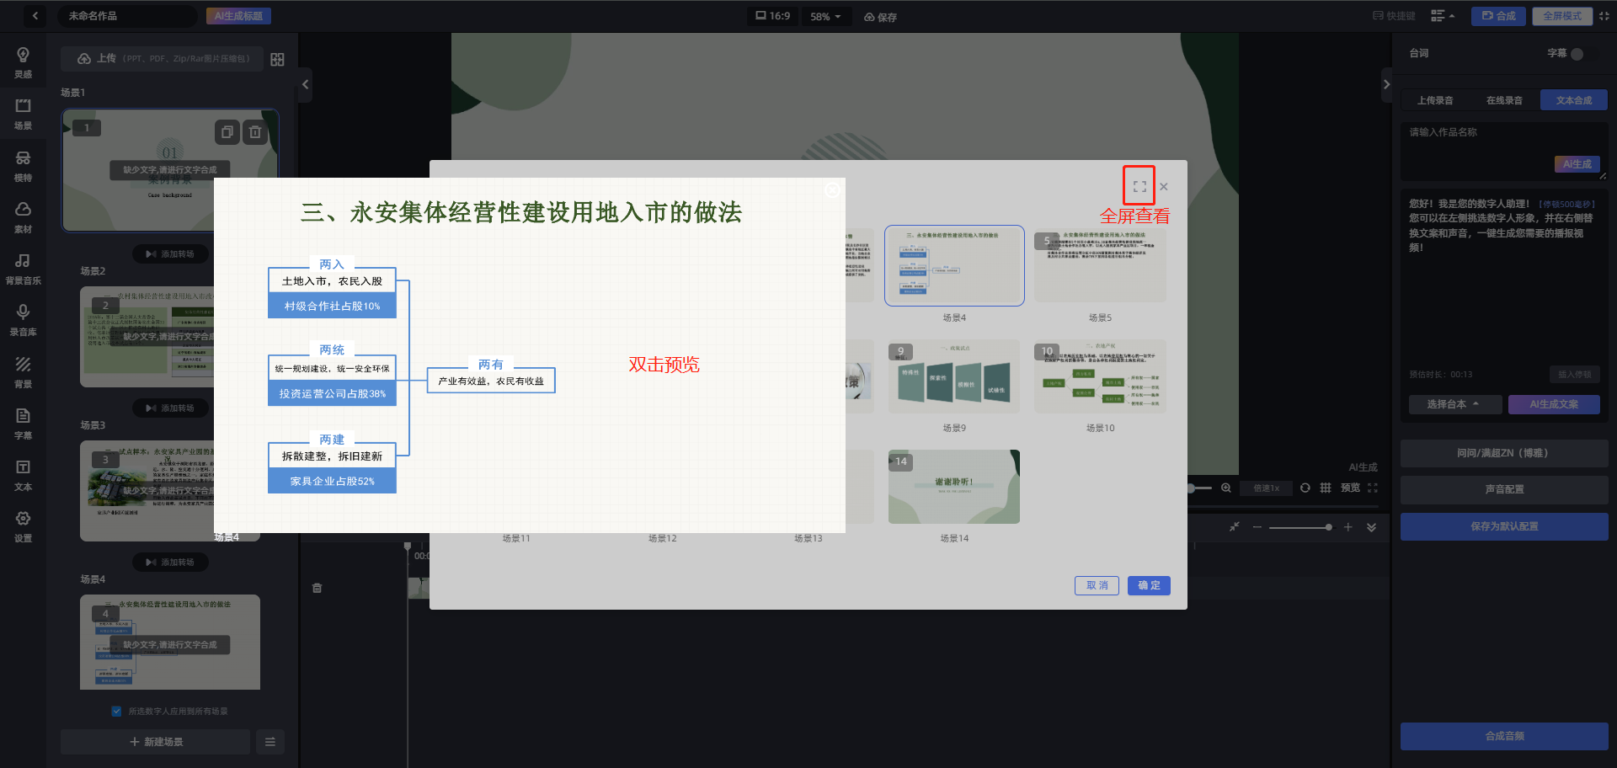
Task: Toggle 所选数字人应用到所有场景 checkbox
Action: [x=116, y=712]
